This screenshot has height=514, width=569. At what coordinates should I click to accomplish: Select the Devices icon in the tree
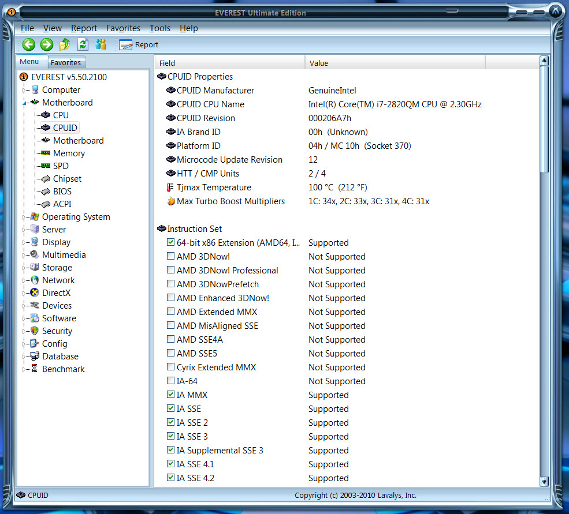click(35, 305)
